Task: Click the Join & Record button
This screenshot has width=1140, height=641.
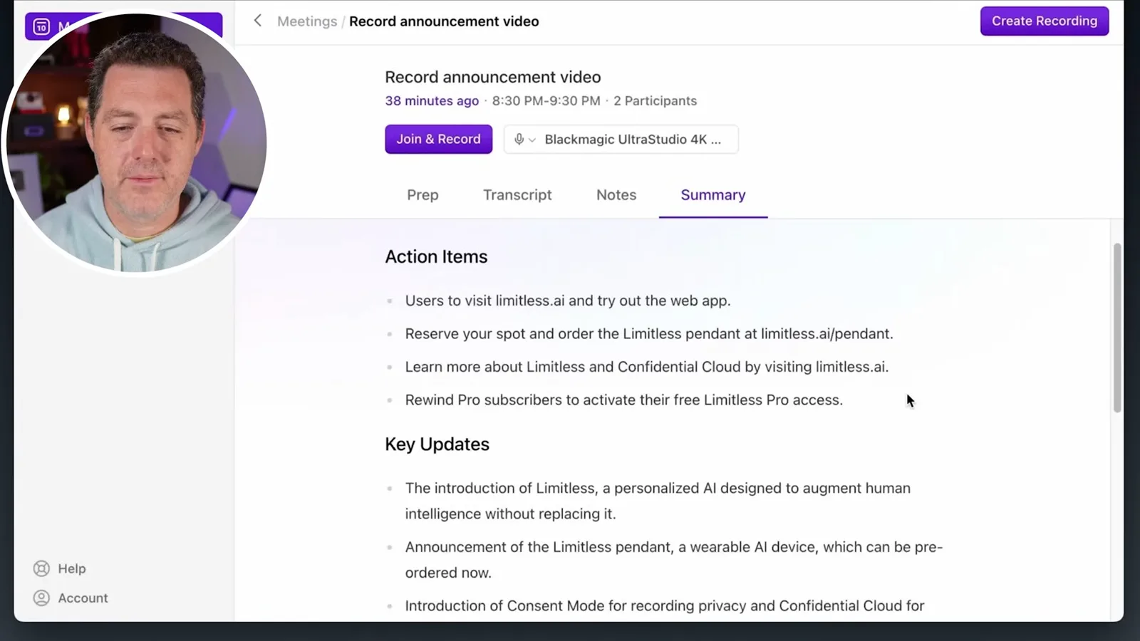Action: click(x=438, y=139)
